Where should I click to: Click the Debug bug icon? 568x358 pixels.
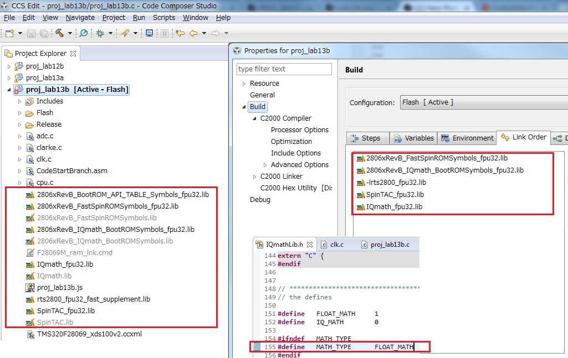click(x=100, y=33)
